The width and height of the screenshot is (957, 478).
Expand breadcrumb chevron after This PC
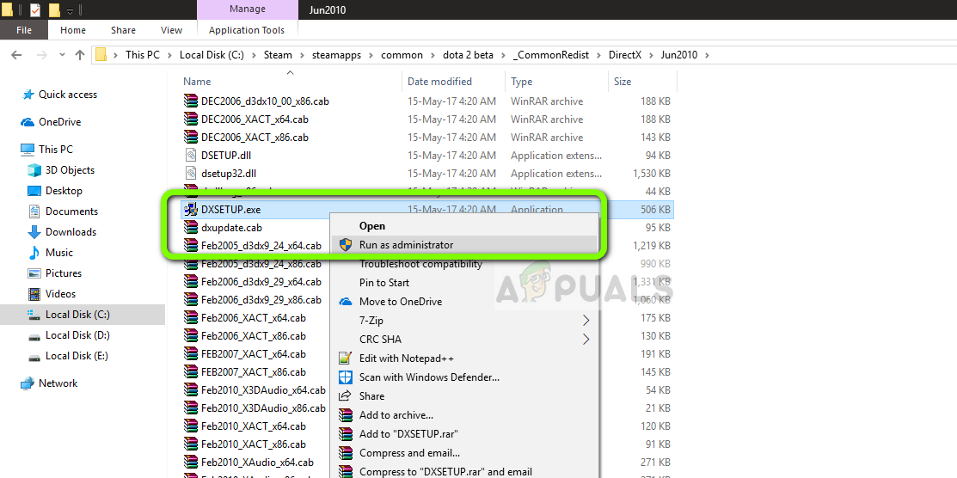click(x=169, y=55)
